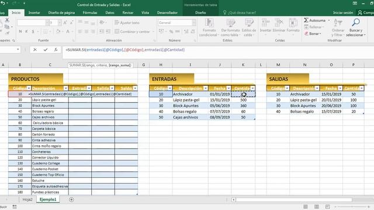The width and height of the screenshot is (374, 210).
Task: Click the Formato cells icon
Action: coord(293,23)
